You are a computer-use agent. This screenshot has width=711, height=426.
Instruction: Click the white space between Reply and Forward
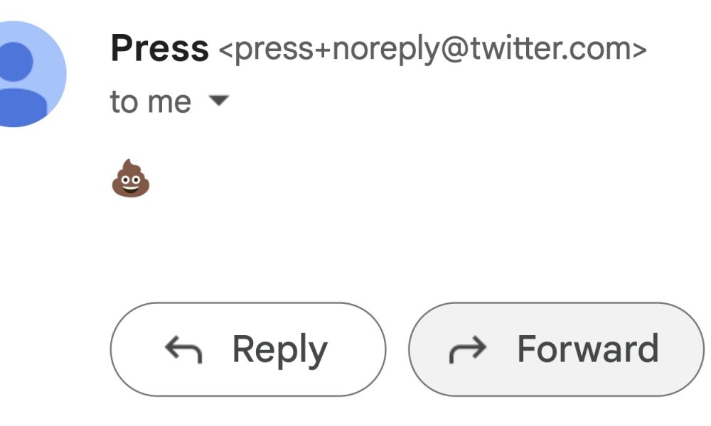tap(397, 349)
